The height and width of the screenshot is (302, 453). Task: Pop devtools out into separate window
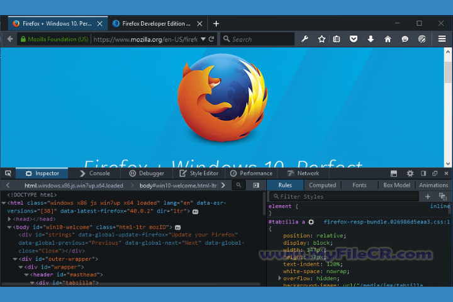(435, 174)
